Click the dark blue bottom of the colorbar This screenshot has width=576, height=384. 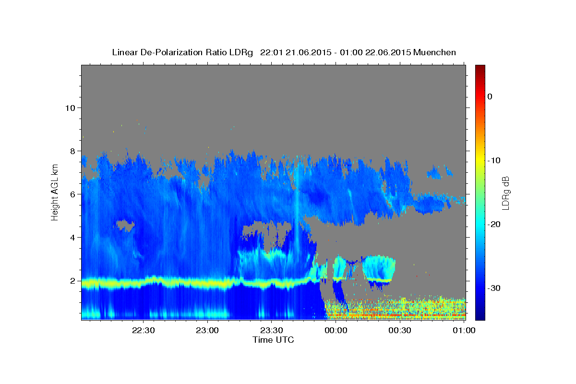tap(480, 317)
